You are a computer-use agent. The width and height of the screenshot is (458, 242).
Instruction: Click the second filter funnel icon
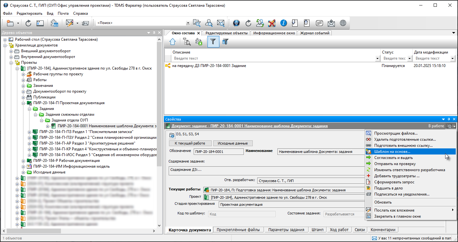(225, 41)
